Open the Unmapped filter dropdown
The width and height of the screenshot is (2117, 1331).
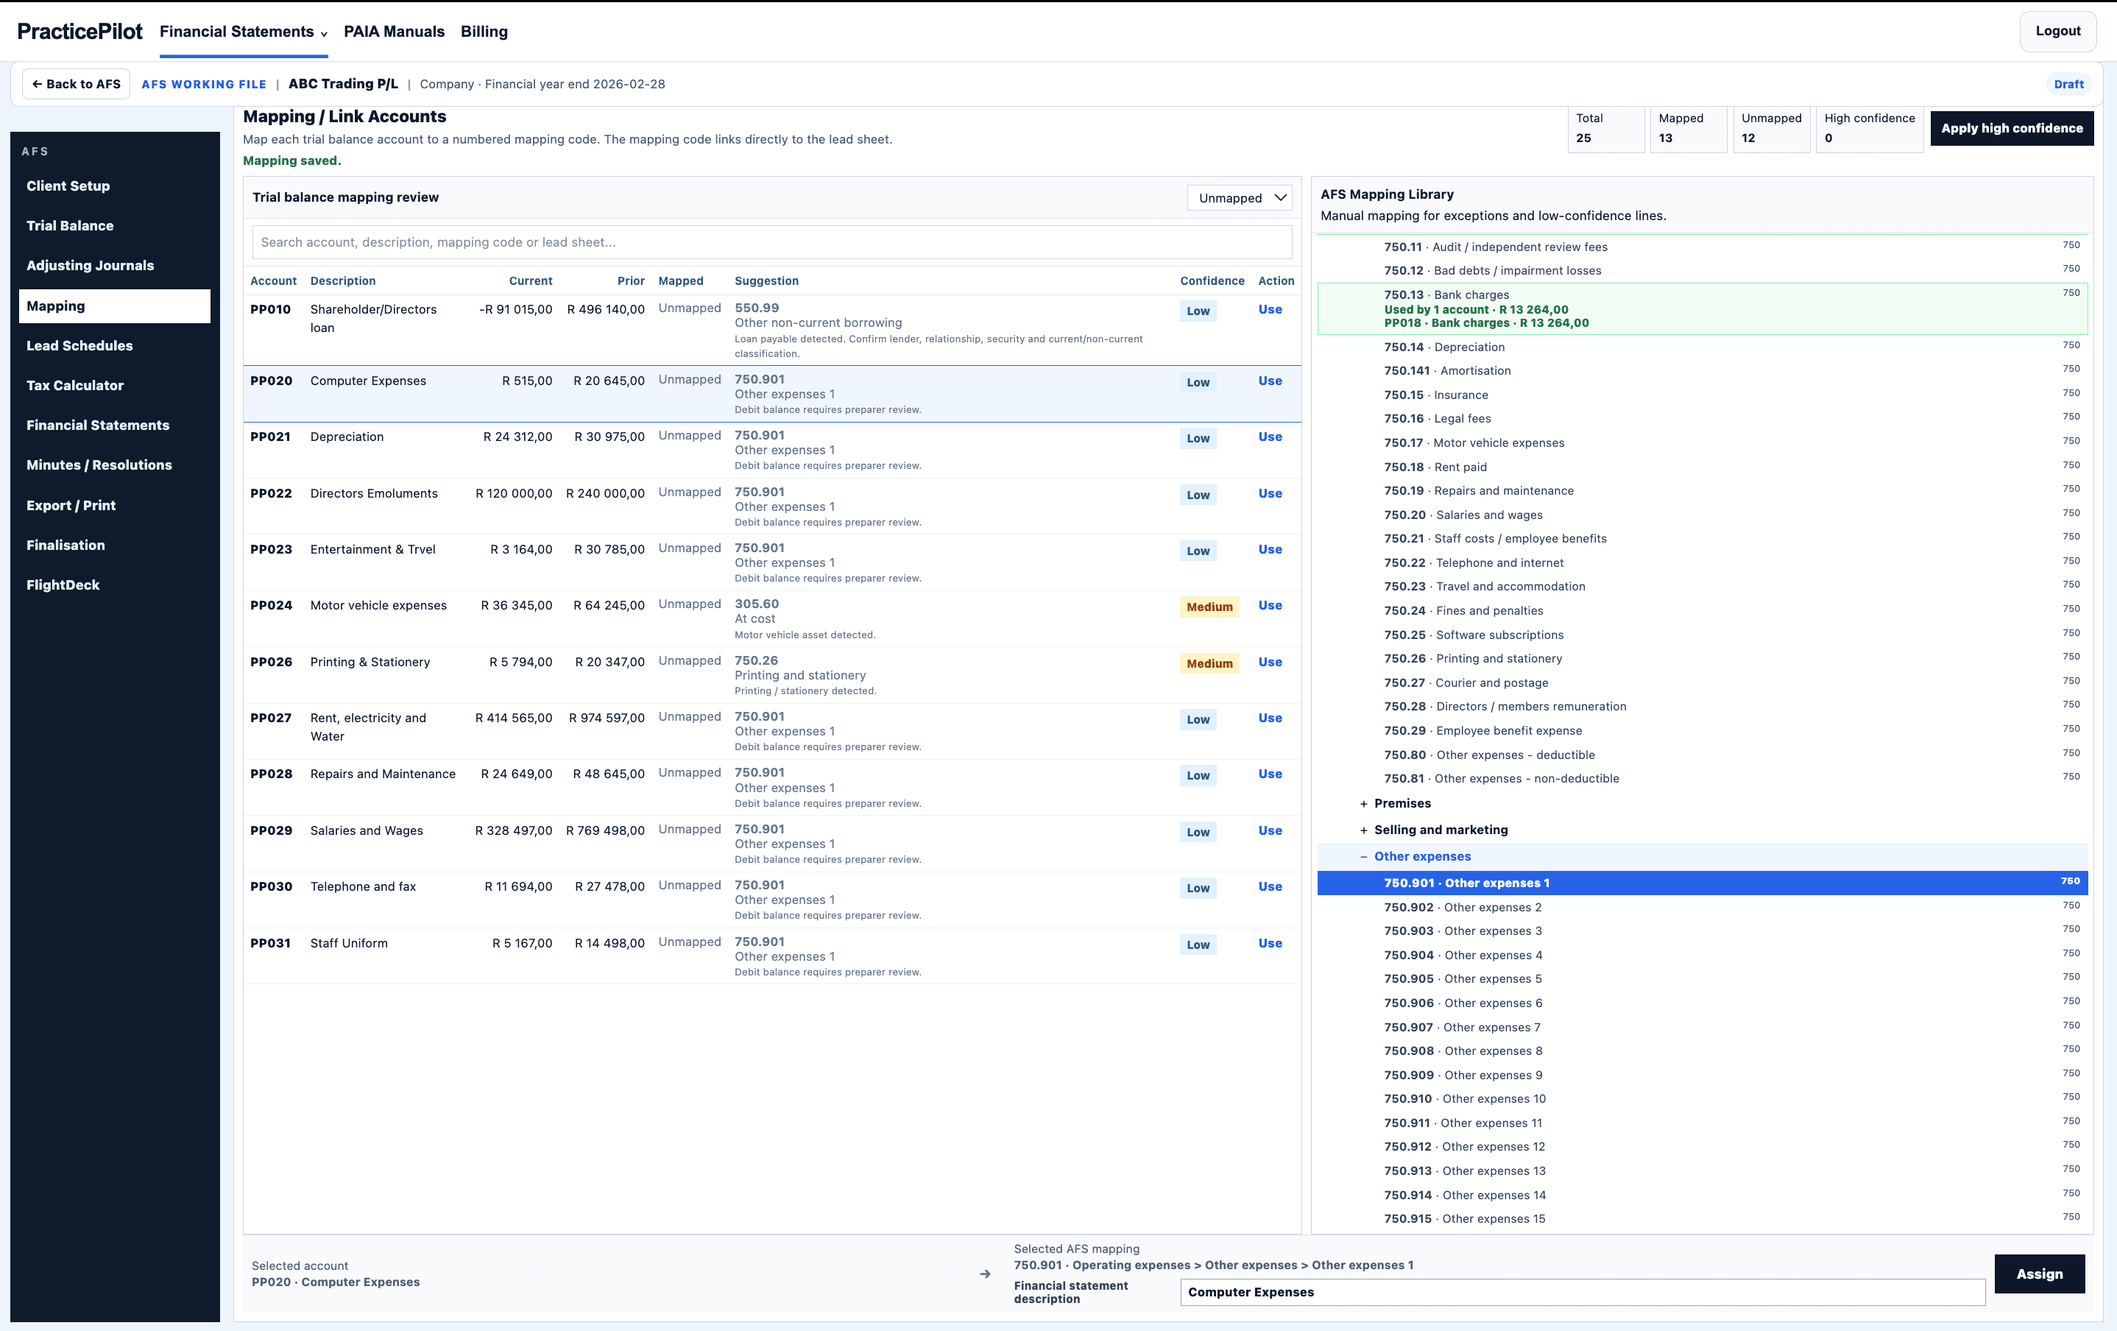coord(1240,198)
